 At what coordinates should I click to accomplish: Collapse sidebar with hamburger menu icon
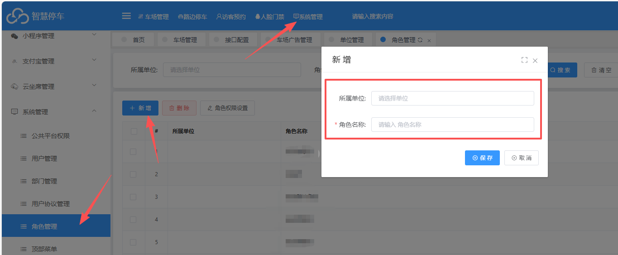(126, 16)
